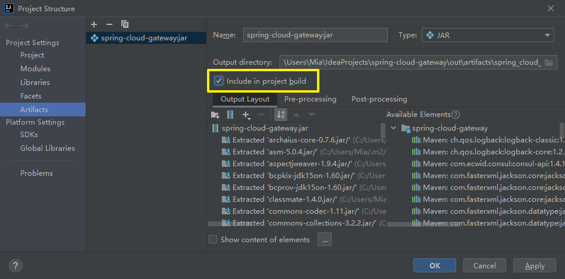Image resolution: width=565 pixels, height=279 pixels.
Task: Click the IntelliJ IDEA logo in title bar
Action: pos(9,8)
